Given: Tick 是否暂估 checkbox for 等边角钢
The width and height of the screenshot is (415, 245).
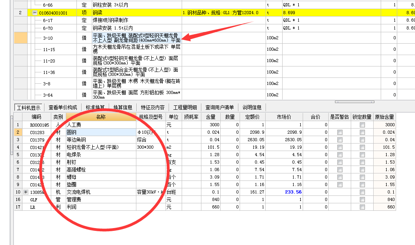Looking at the screenshot, I should pyautogui.click(x=340, y=140).
